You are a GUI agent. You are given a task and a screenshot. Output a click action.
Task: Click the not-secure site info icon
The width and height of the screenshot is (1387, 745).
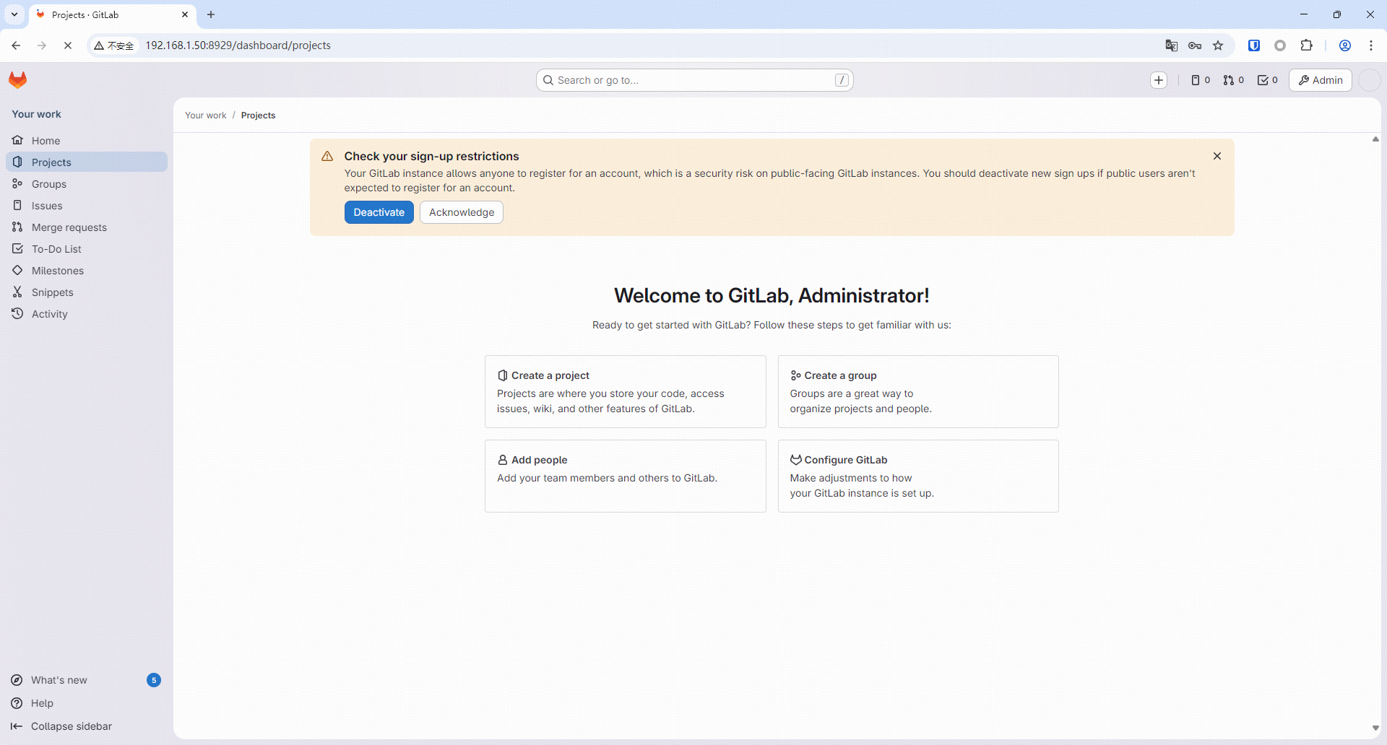114,45
